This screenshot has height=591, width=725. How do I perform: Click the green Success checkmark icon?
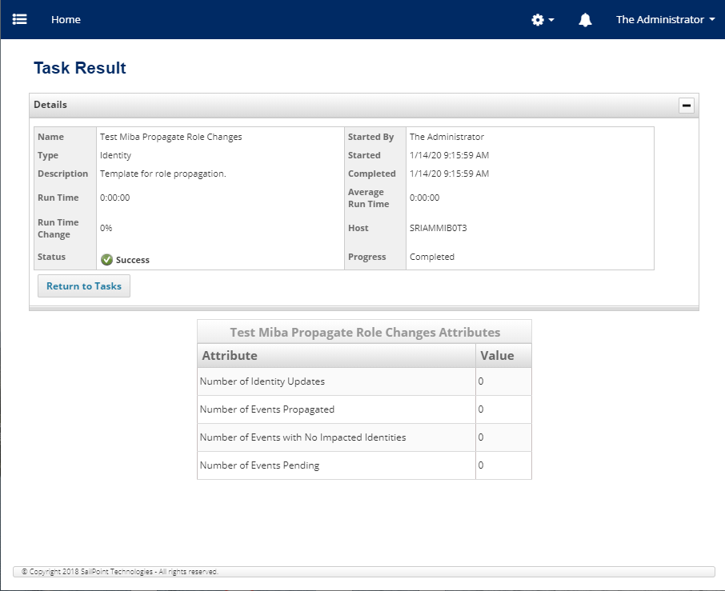tap(106, 259)
